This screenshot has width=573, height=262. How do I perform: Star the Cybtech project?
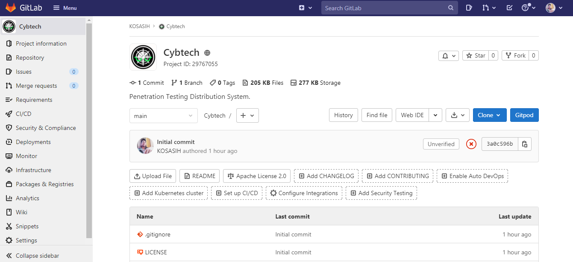(475, 55)
